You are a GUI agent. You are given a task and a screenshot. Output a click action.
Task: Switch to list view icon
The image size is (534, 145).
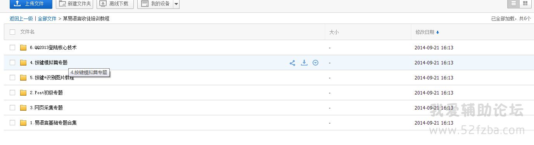click(514, 3)
